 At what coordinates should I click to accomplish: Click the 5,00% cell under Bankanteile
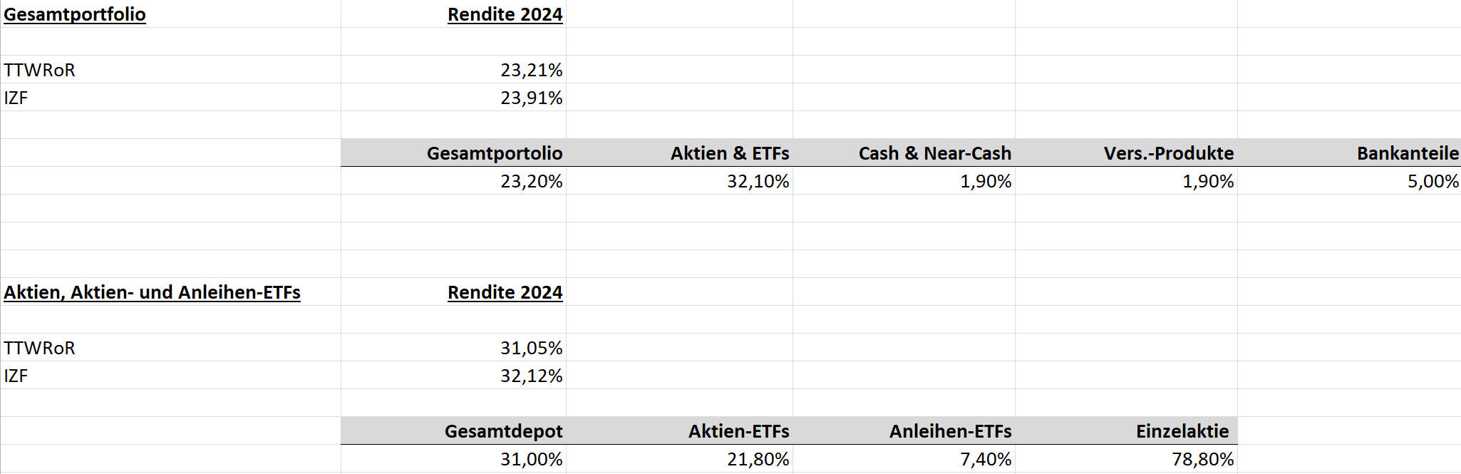click(1349, 181)
